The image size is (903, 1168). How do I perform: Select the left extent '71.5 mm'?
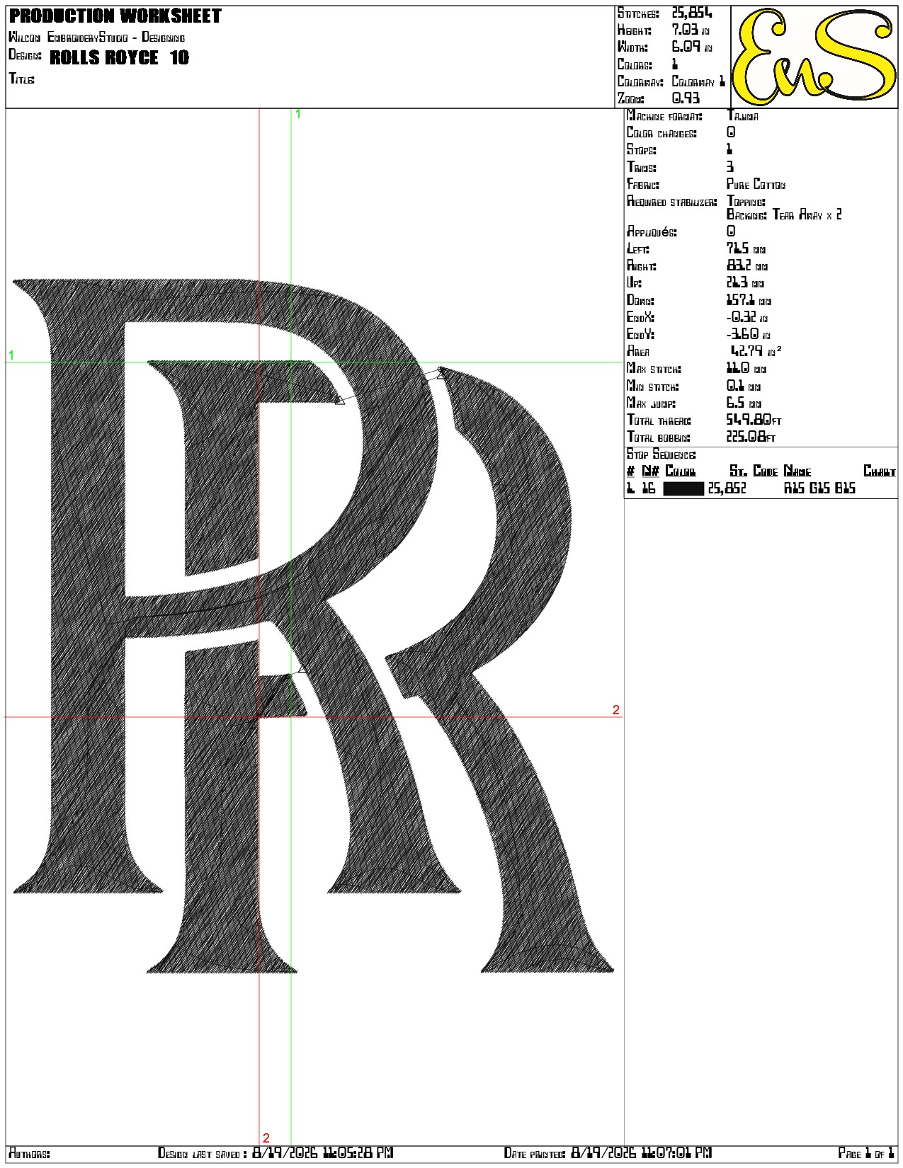coord(746,248)
